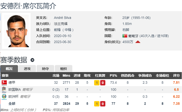Click the arrow icon beside 赛季数据

click(32, 60)
